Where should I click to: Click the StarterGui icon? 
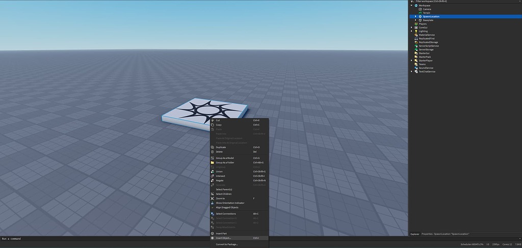pyautogui.click(x=416, y=53)
